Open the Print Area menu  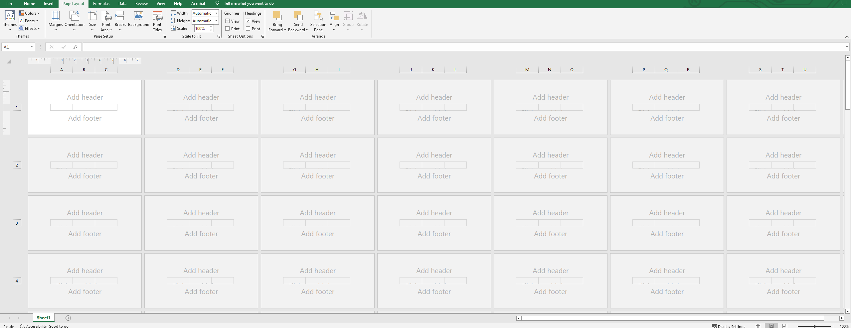tap(106, 21)
